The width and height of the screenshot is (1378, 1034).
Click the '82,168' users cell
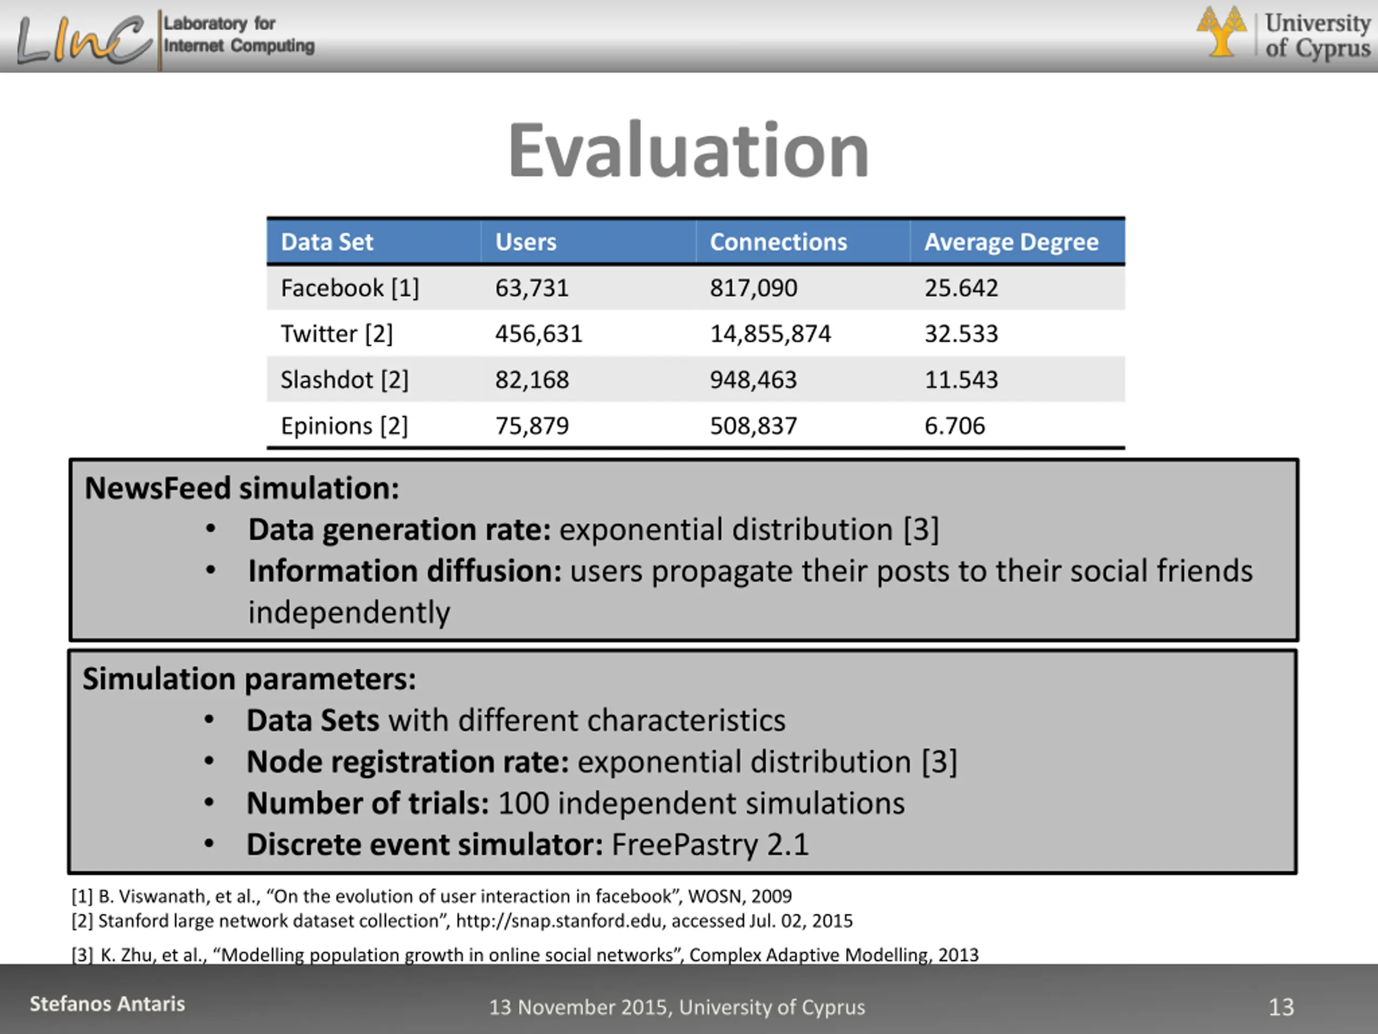click(x=532, y=380)
